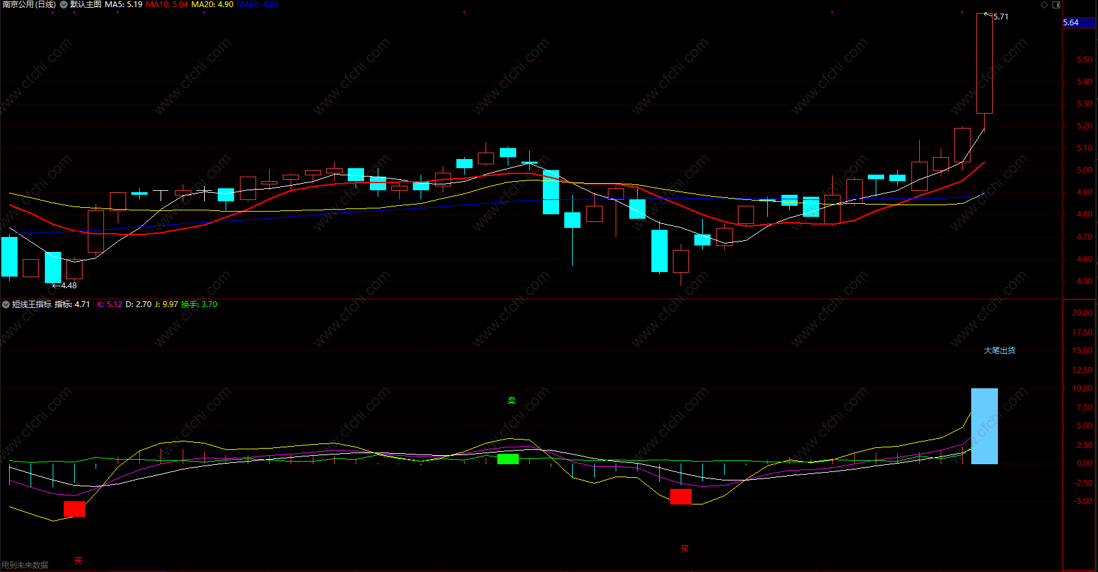This screenshot has width=1098, height=572.
Task: Click the green 卖 sell signal block
Action: 508,459
